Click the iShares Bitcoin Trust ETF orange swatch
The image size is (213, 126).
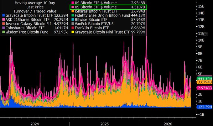coord(73,11)
